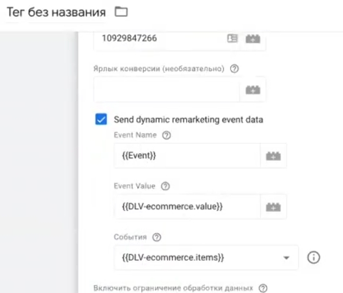Select the {{DLV-ecommerce.items}} dropdown value

(206, 257)
